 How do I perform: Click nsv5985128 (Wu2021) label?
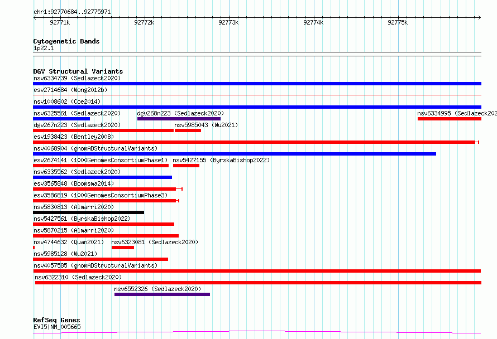pos(65,254)
